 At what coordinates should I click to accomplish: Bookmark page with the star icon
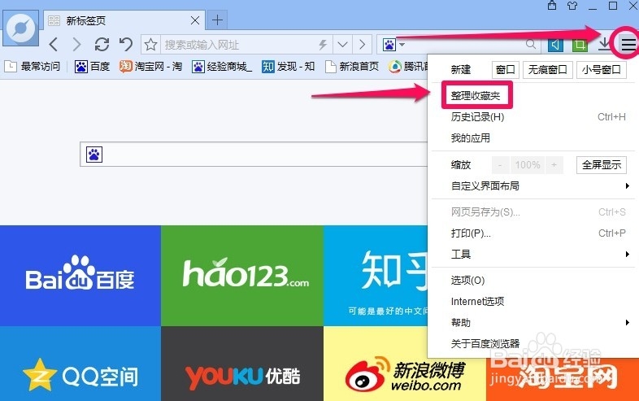[150, 44]
